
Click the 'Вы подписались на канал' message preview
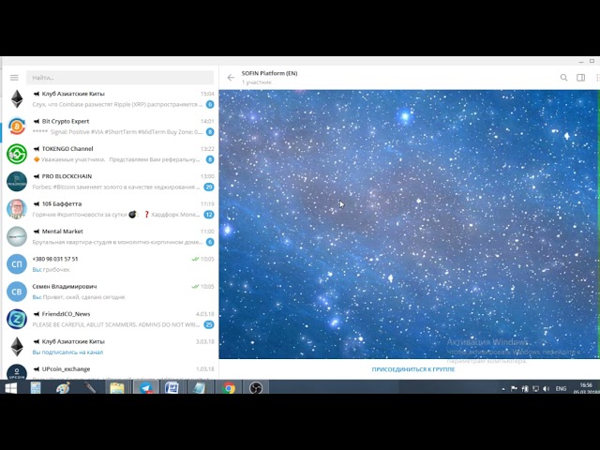click(x=67, y=352)
